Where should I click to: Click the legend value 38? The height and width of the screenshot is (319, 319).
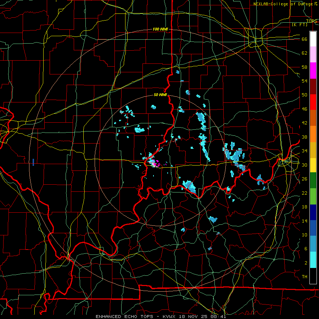[304, 137]
